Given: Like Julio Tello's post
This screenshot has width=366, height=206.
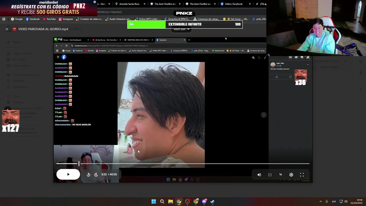Looking at the screenshot, I should 277,77.
